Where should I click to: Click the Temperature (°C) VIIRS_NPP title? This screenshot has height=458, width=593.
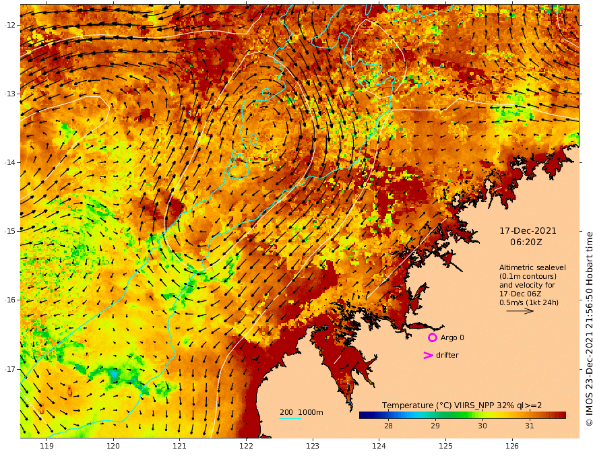click(x=462, y=405)
